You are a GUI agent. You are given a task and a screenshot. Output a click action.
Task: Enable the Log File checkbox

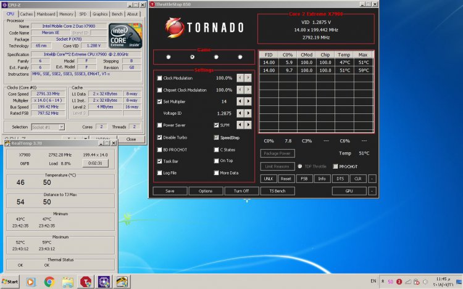(x=159, y=173)
